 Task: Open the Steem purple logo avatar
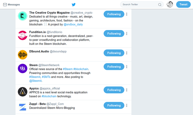[23, 68]
